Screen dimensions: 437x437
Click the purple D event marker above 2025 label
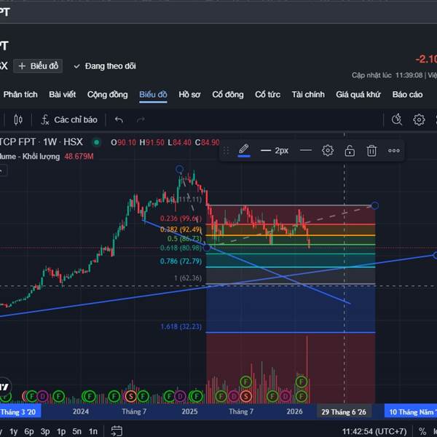click(x=180, y=396)
